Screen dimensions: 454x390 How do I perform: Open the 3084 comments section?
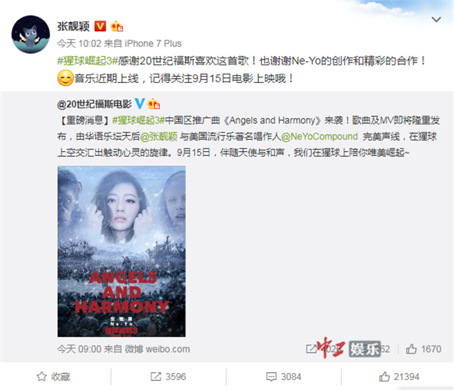pos(284,377)
